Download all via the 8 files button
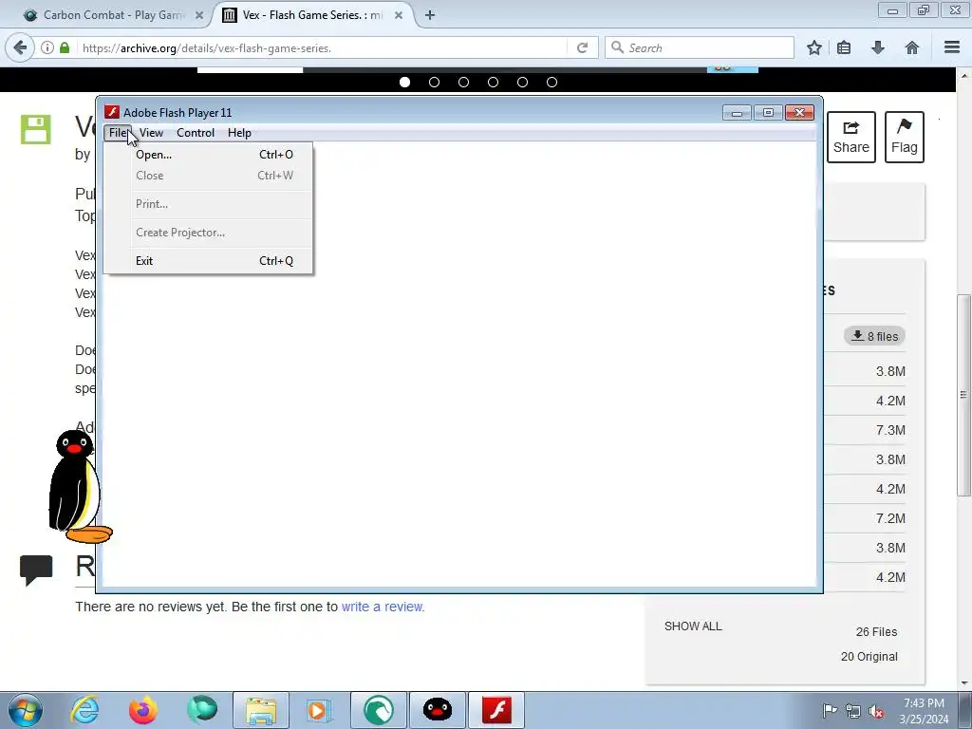 click(874, 336)
